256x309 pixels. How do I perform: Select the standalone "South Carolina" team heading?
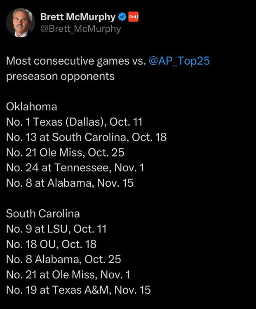43,213
